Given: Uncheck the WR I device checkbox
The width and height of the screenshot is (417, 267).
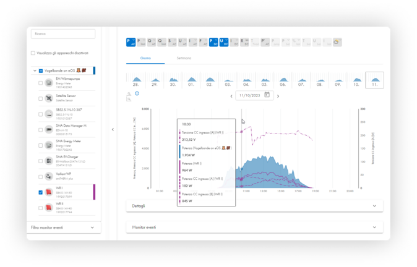Looking at the screenshot, I should click(41, 192).
